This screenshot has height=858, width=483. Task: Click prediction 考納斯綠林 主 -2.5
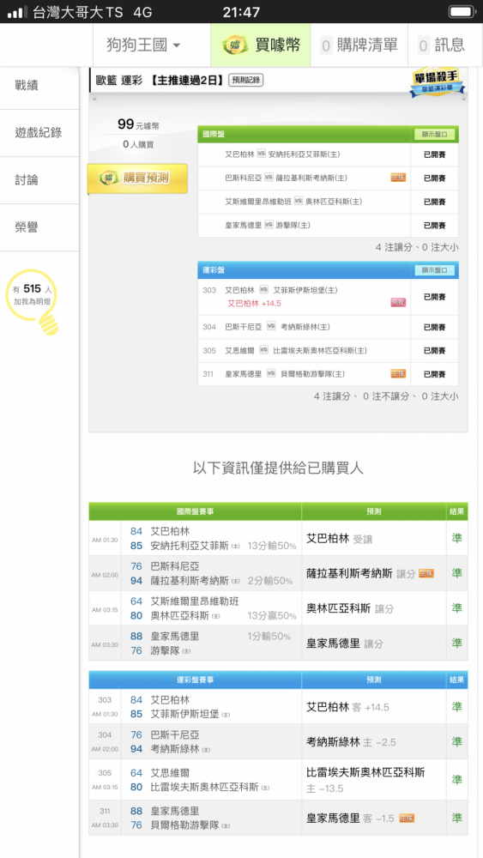(351, 742)
